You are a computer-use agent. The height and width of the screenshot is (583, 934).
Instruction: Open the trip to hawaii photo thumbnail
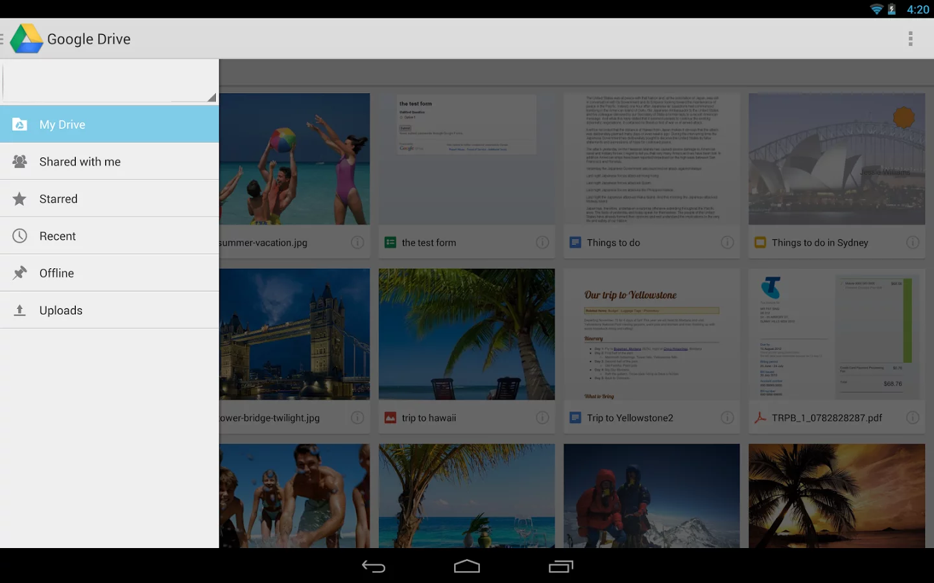point(466,334)
